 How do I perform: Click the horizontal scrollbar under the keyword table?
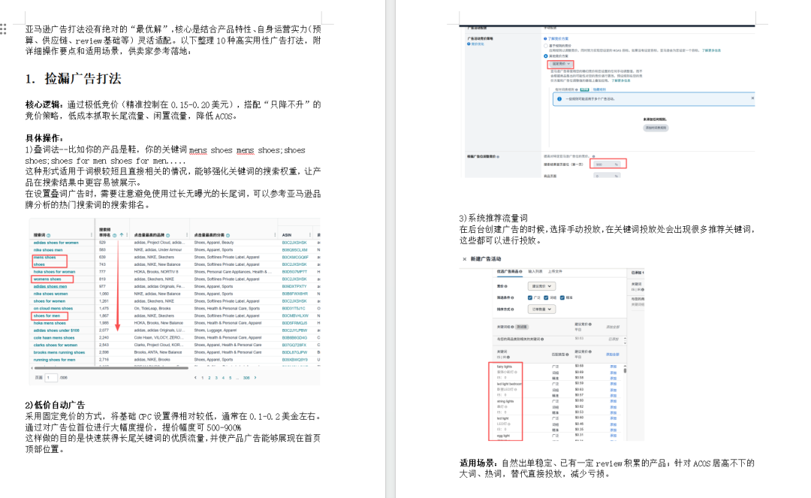(x=110, y=368)
